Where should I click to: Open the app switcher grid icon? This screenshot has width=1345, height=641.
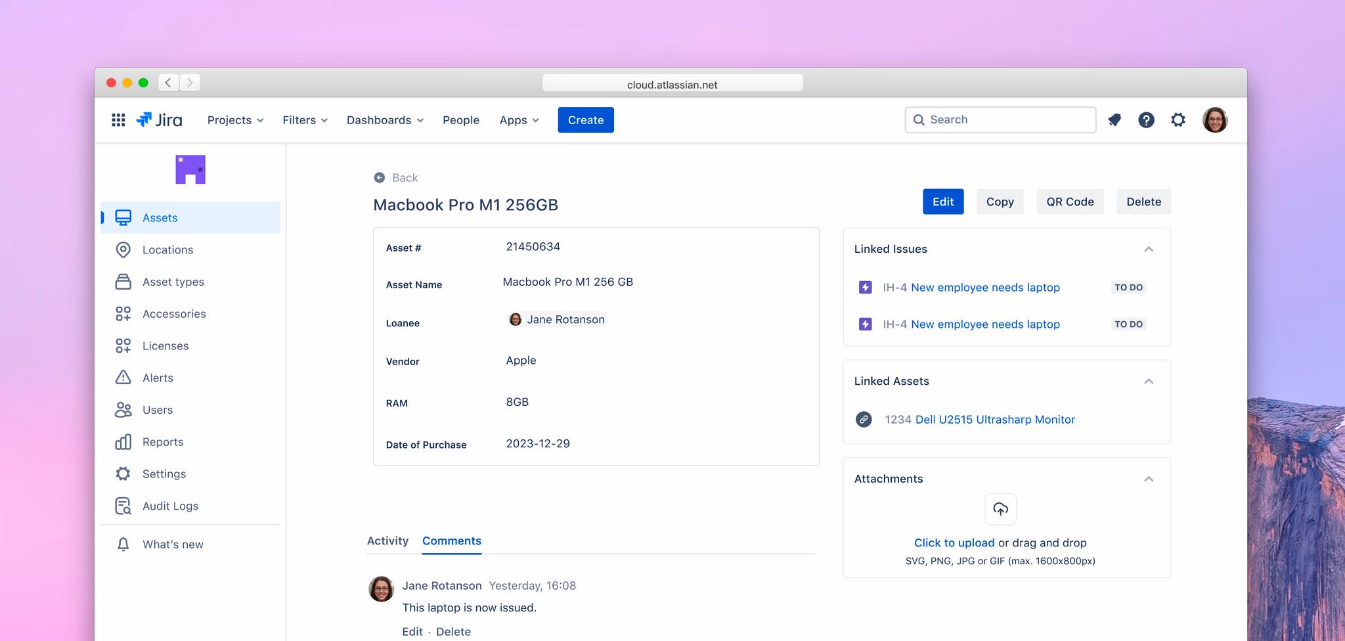pyautogui.click(x=118, y=120)
